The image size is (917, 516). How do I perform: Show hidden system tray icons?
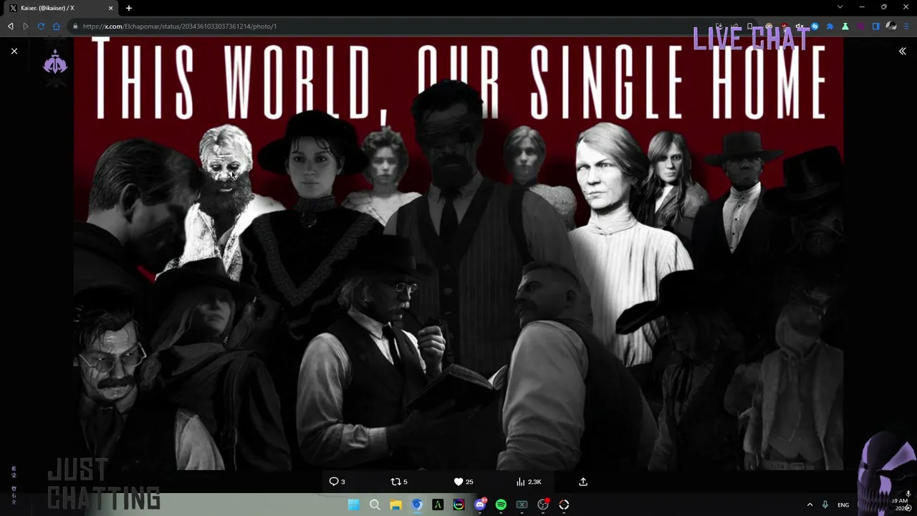click(x=810, y=505)
